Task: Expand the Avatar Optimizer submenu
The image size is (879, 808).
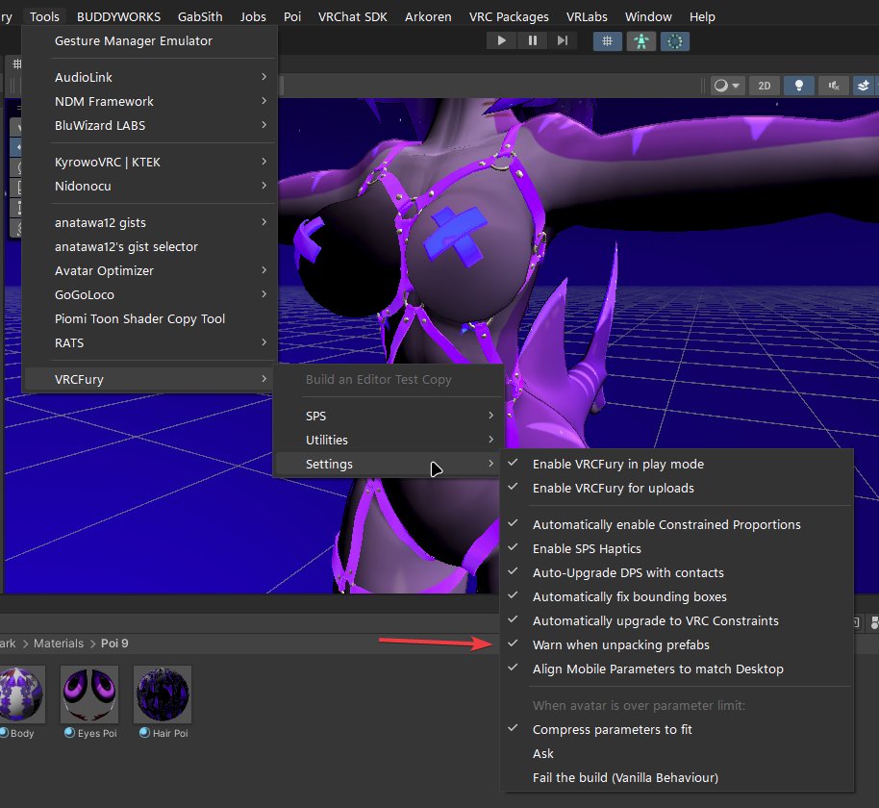Action: [x=149, y=271]
